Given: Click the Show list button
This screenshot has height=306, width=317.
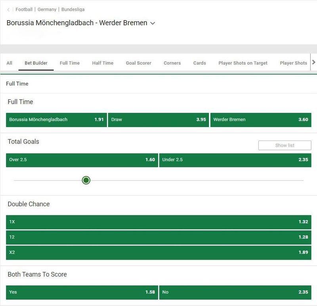Looking at the screenshot, I should [x=285, y=145].
